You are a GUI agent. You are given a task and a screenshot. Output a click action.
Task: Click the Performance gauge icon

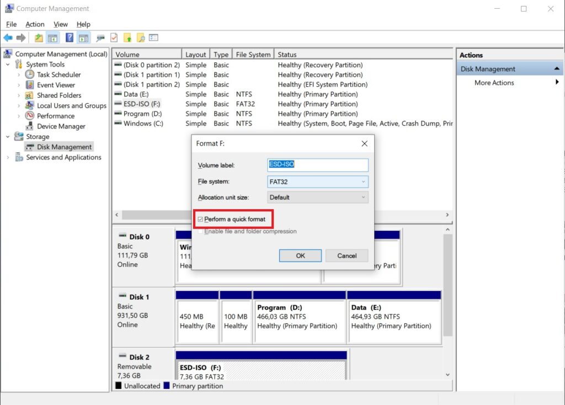30,116
